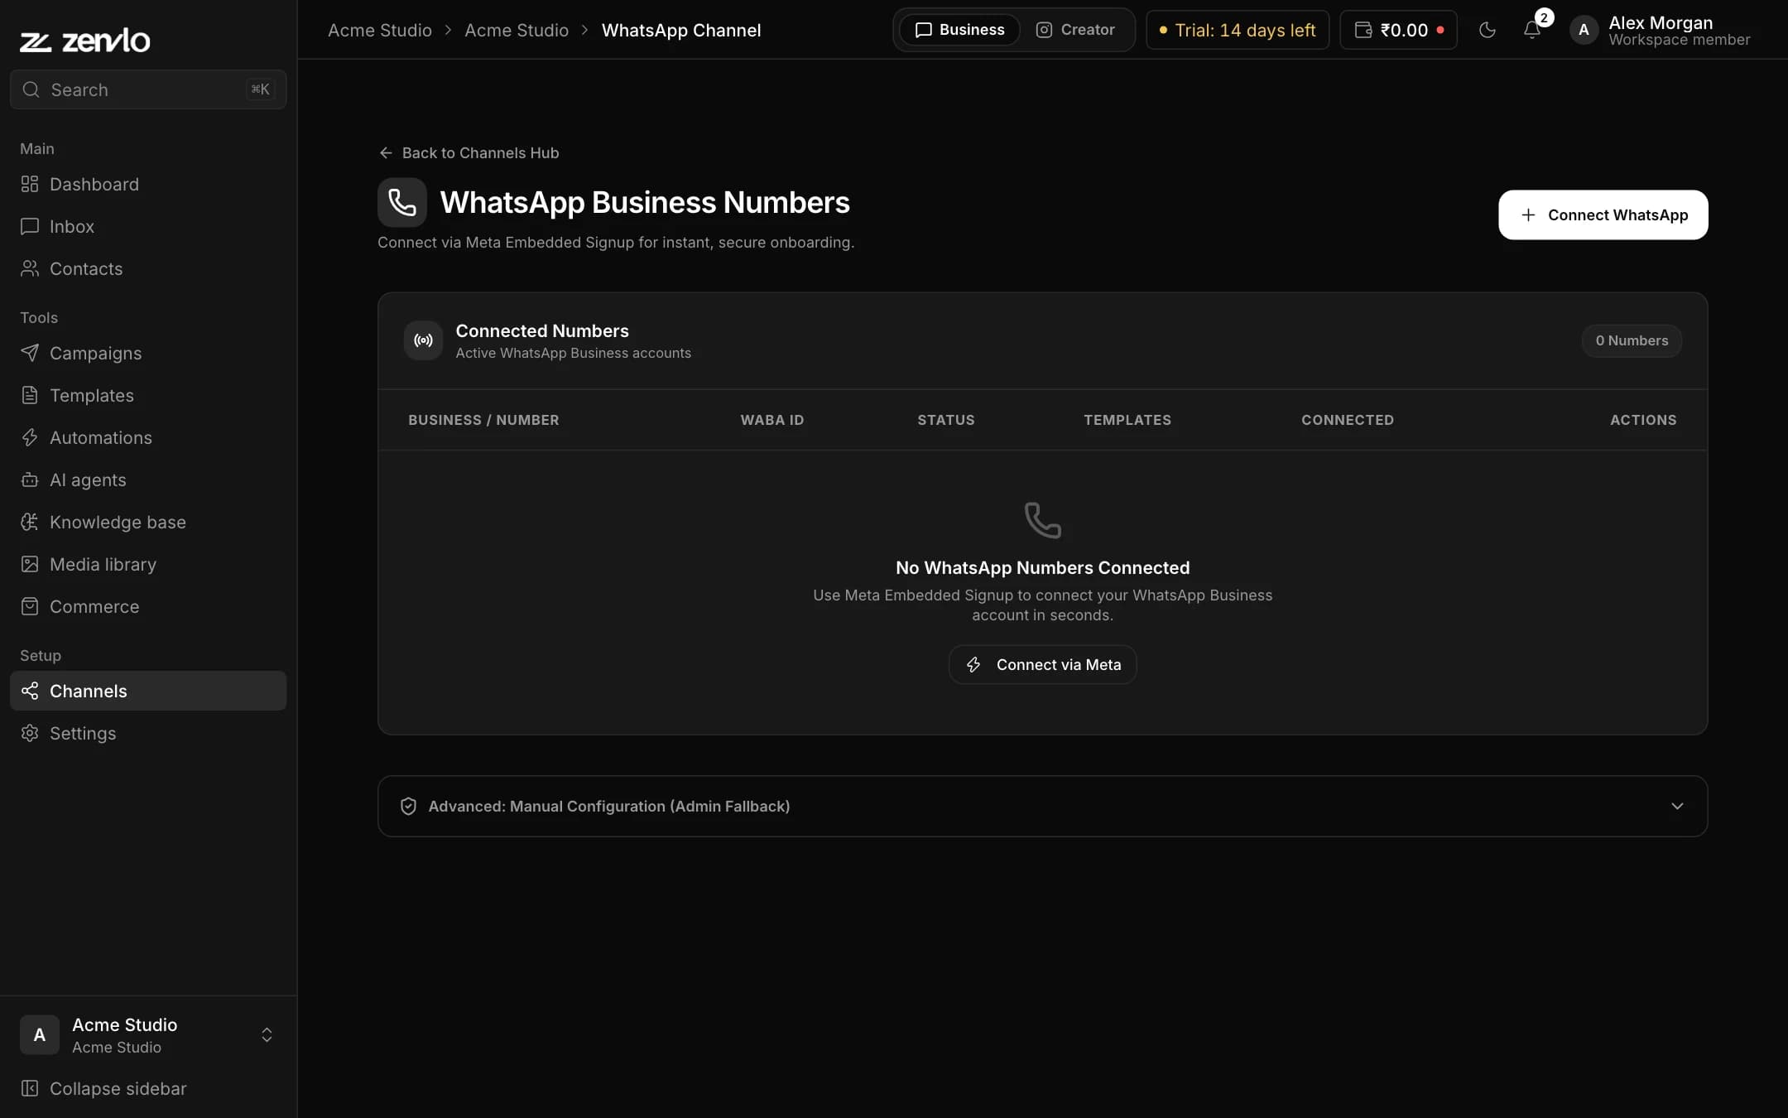
Task: Click WhatsApp Channel breadcrumb
Action: tap(681, 30)
